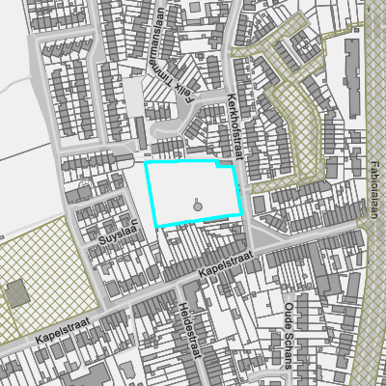The image size is (386, 386).
Task: Select the Fabiolalaan label along the right edge
Action: pyautogui.click(x=374, y=190)
